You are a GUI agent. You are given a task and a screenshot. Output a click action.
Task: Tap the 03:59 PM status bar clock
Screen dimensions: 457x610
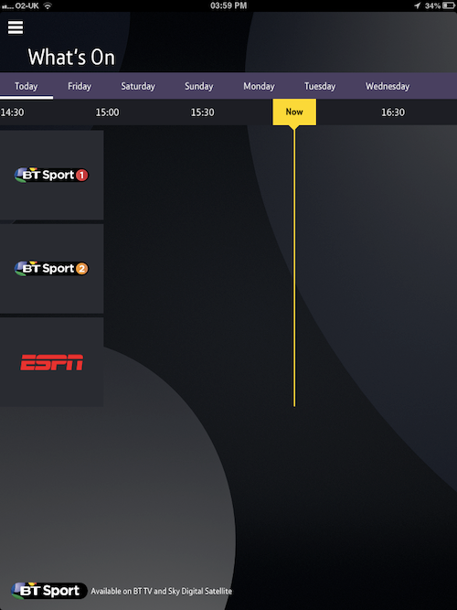228,5
